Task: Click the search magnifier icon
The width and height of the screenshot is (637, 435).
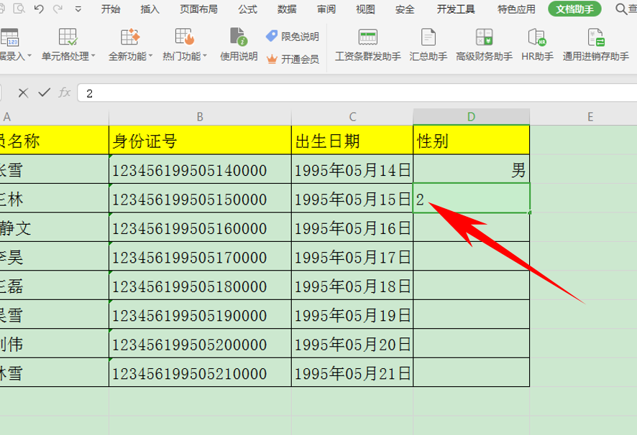Action: click(620, 9)
